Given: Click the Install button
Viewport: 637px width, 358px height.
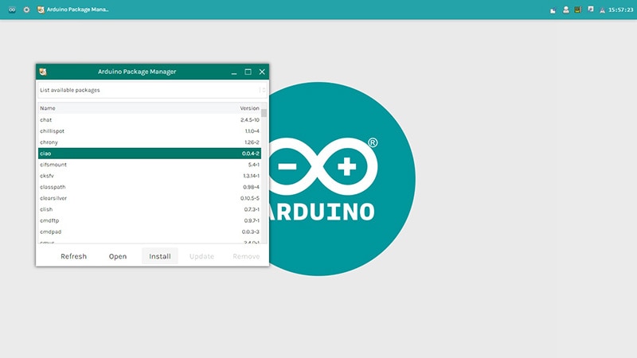Looking at the screenshot, I should pyautogui.click(x=160, y=256).
